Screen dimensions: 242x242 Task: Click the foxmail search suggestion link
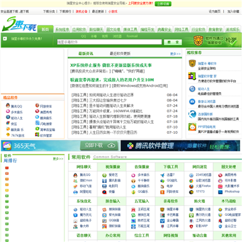tap(132, 36)
